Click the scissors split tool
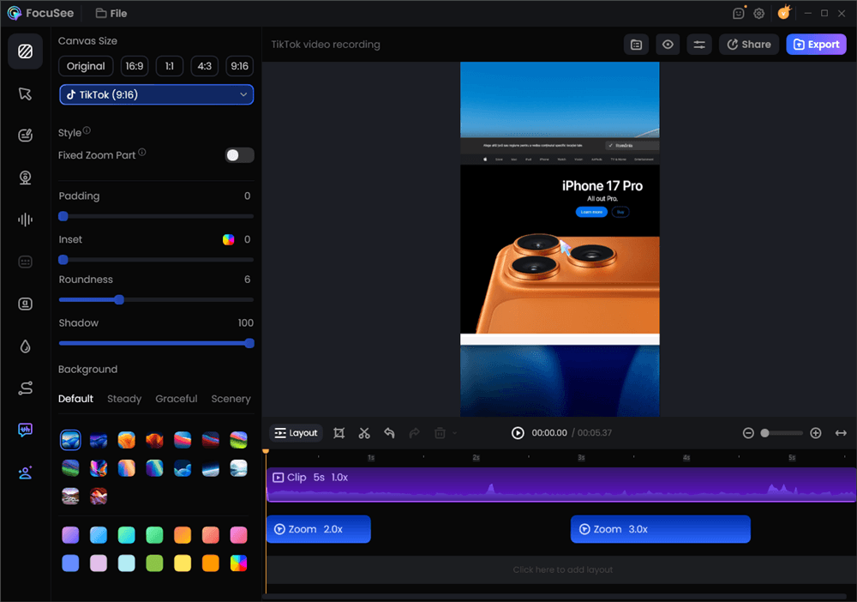 [x=364, y=433]
